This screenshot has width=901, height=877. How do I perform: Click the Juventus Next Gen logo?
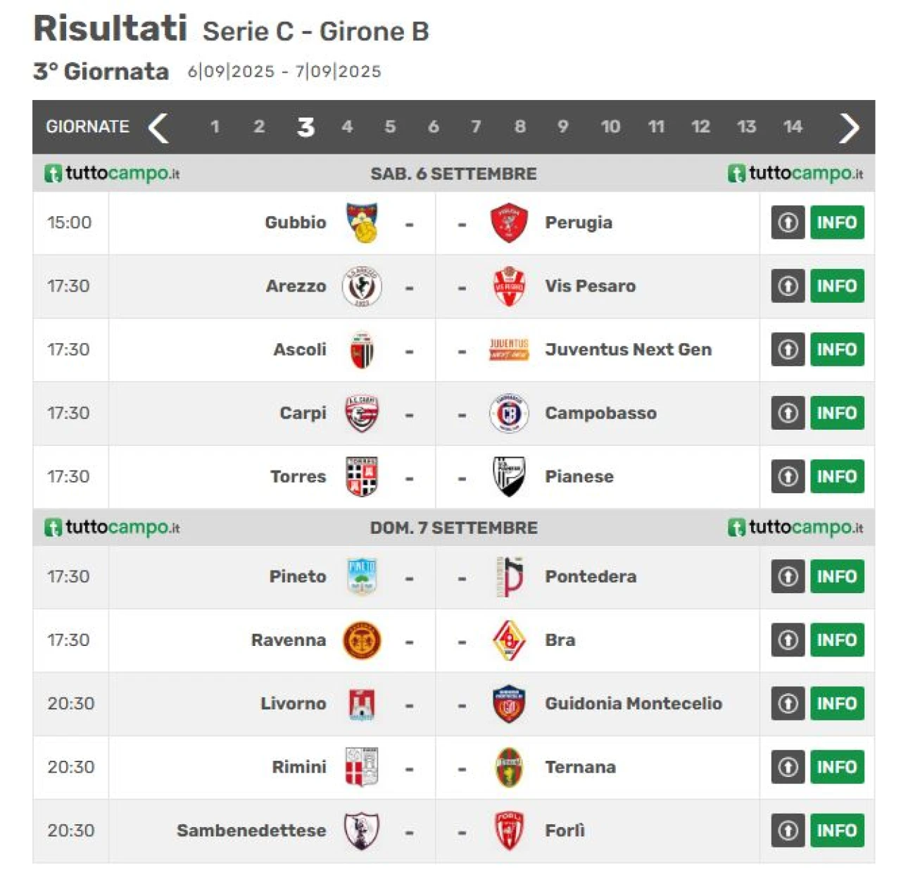(x=509, y=349)
